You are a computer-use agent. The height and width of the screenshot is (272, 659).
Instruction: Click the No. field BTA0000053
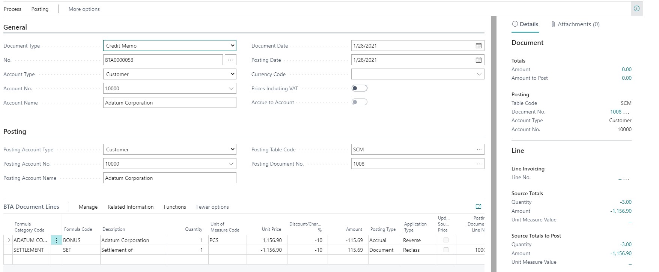point(163,60)
